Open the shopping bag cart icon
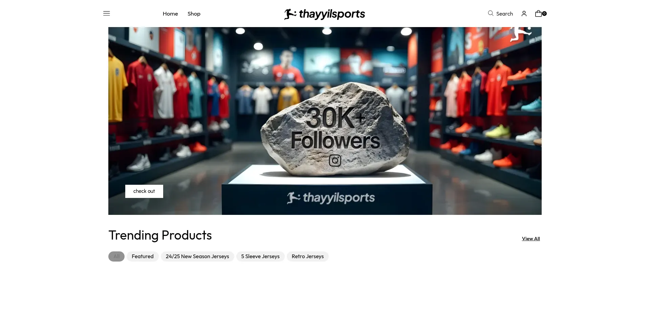The image size is (650, 336). 538,14
